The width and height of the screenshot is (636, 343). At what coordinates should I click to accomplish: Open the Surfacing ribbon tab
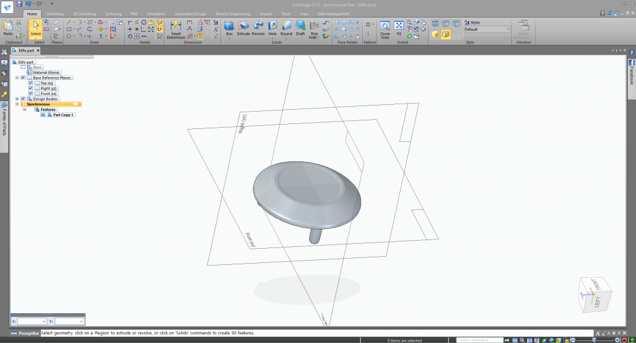(x=113, y=14)
